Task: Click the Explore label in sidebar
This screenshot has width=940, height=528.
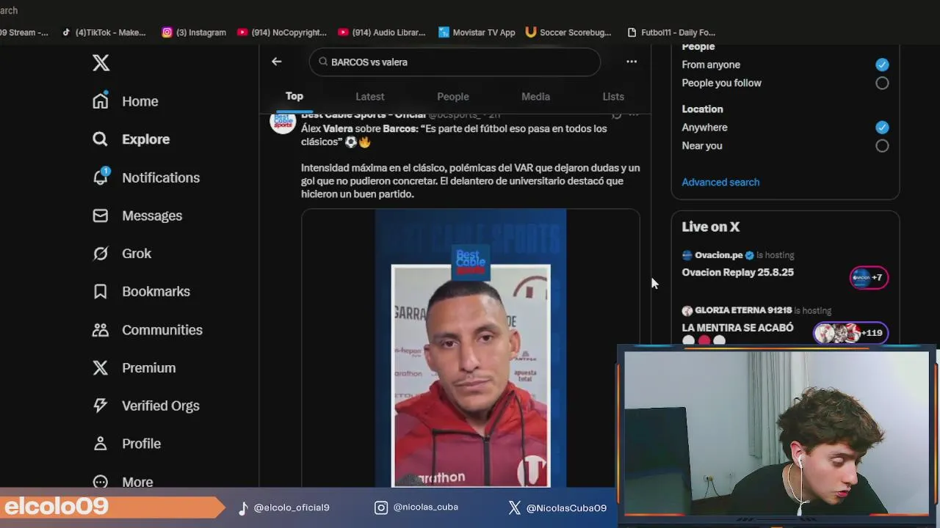Action: coord(145,139)
